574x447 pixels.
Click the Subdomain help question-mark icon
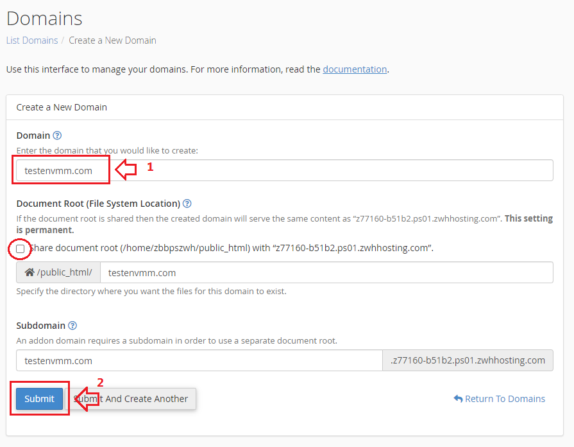[x=72, y=325]
